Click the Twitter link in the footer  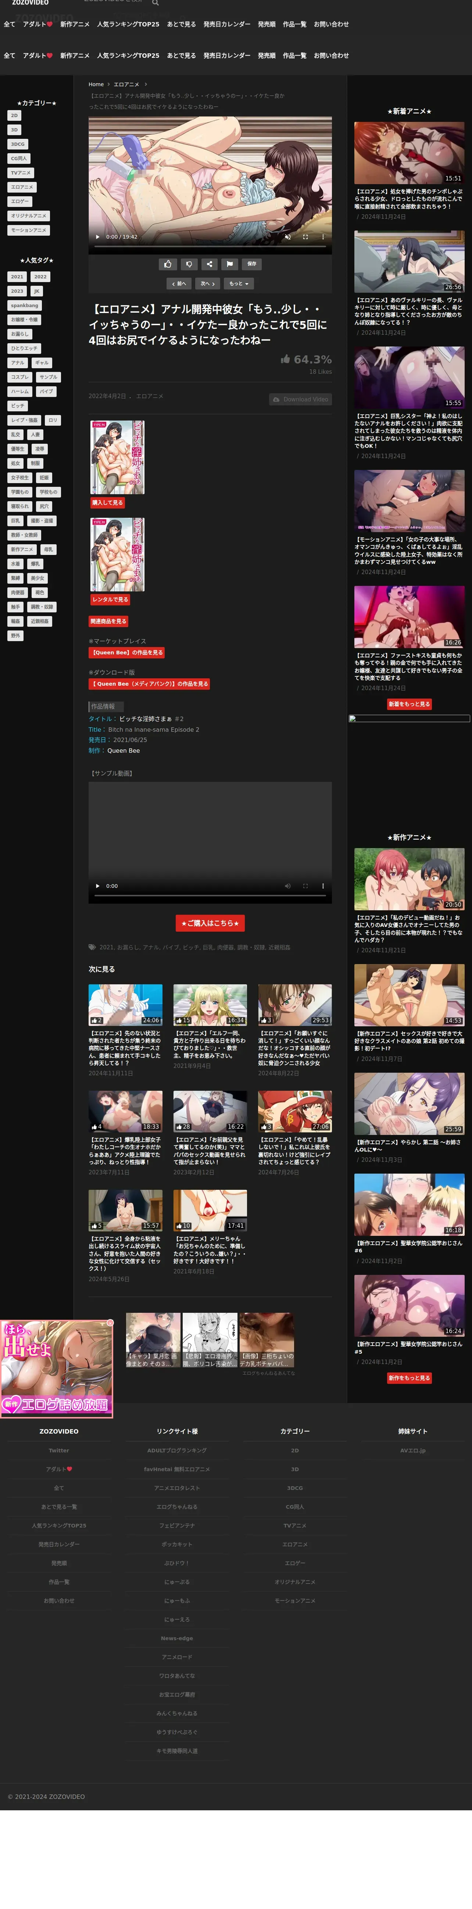(58, 1451)
